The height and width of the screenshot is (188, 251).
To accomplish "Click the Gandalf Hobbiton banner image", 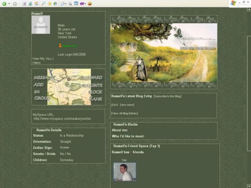I will 164,53.
